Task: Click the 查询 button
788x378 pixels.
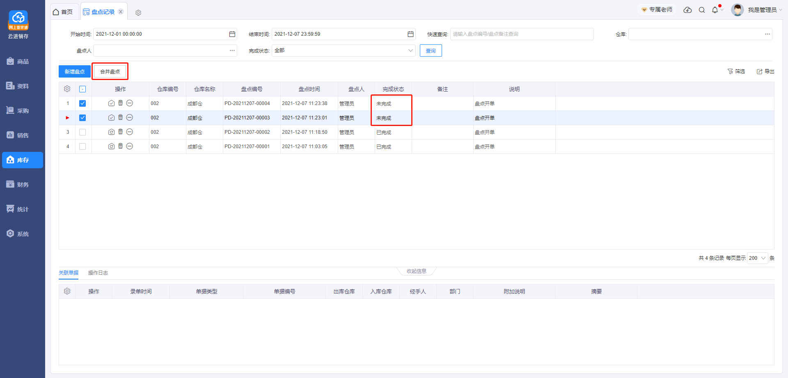Action: click(431, 50)
